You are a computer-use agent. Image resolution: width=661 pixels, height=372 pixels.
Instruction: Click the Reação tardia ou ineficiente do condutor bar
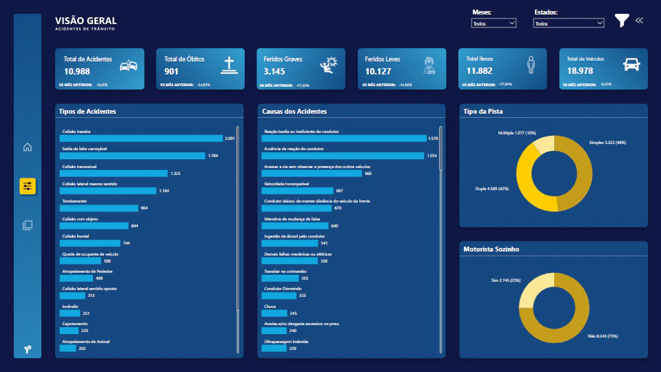(344, 138)
